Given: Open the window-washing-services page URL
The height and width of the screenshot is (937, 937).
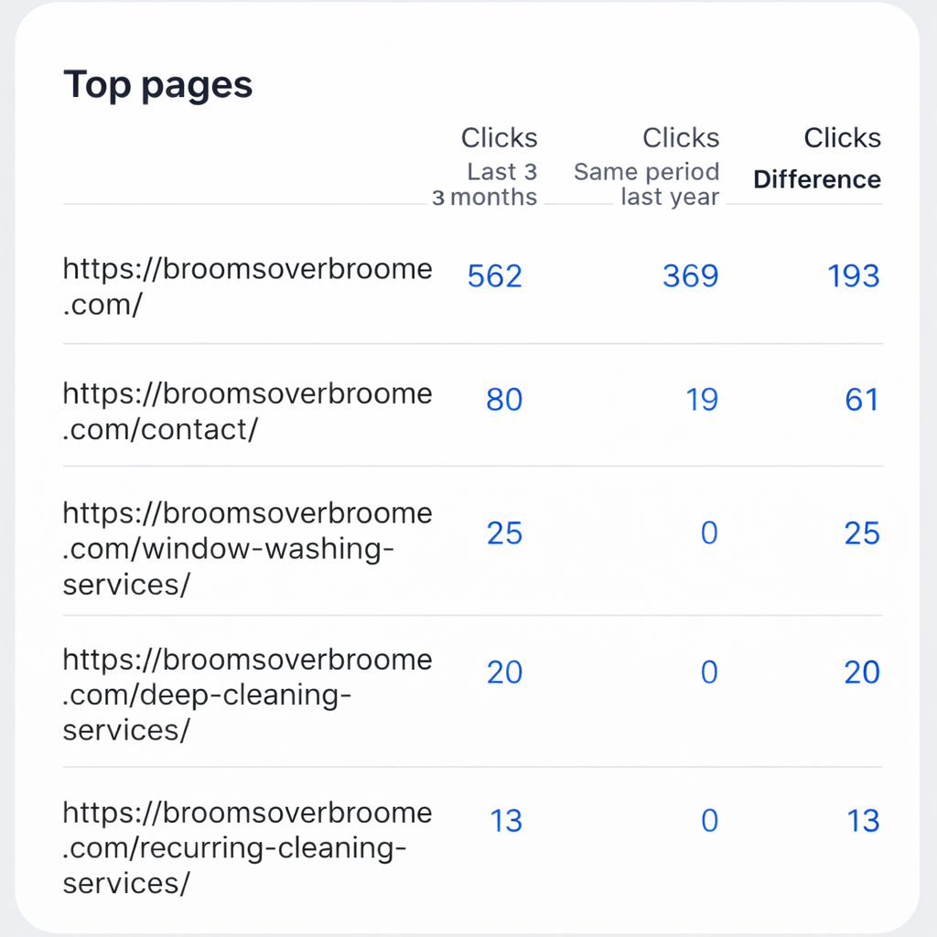Looking at the screenshot, I should pos(247,548).
